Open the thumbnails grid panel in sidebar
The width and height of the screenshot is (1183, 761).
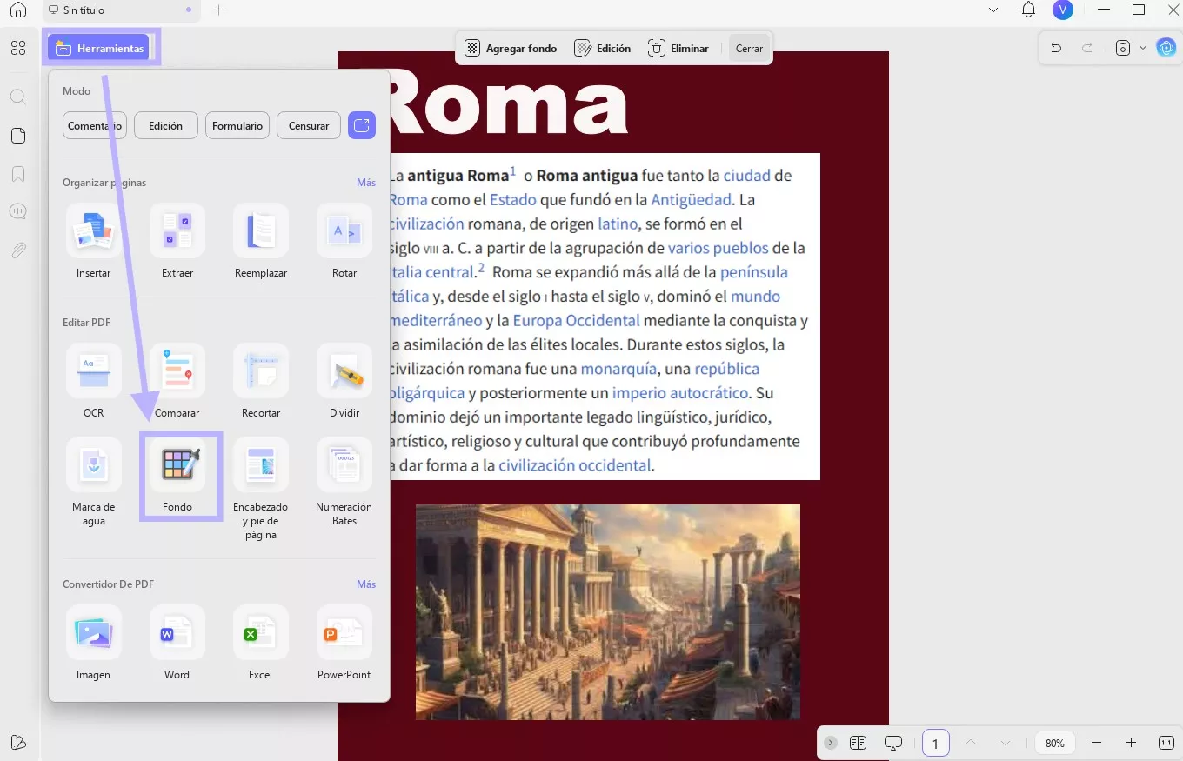[x=18, y=48]
